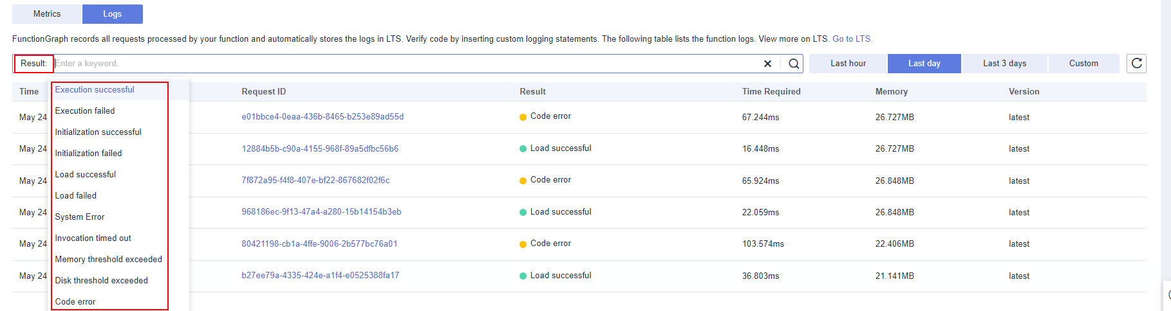Open the Custom time range
Image resolution: width=1171 pixels, height=311 pixels.
click(1083, 63)
